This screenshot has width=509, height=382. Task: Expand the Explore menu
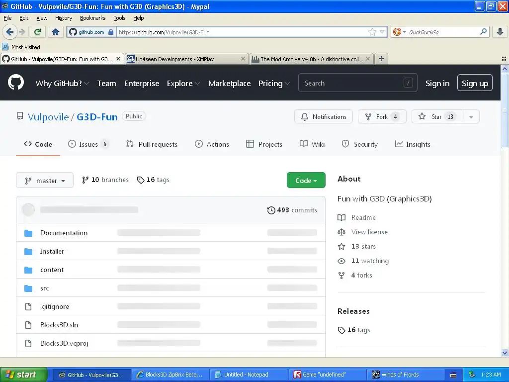coord(183,83)
